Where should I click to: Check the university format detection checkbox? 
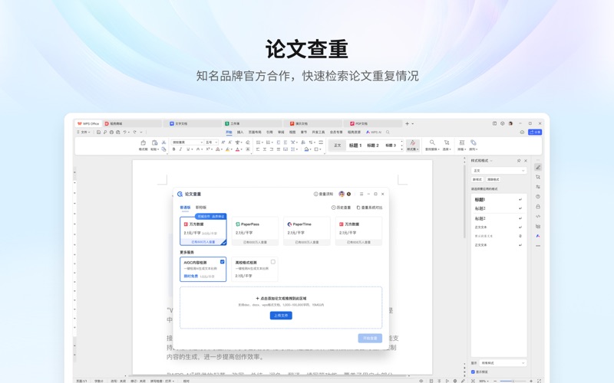pos(273,262)
